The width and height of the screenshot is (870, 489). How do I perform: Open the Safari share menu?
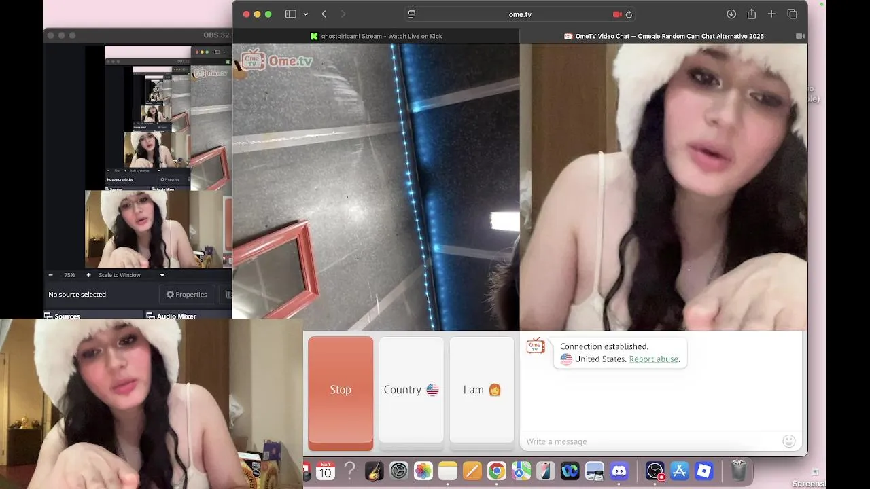pyautogui.click(x=752, y=14)
